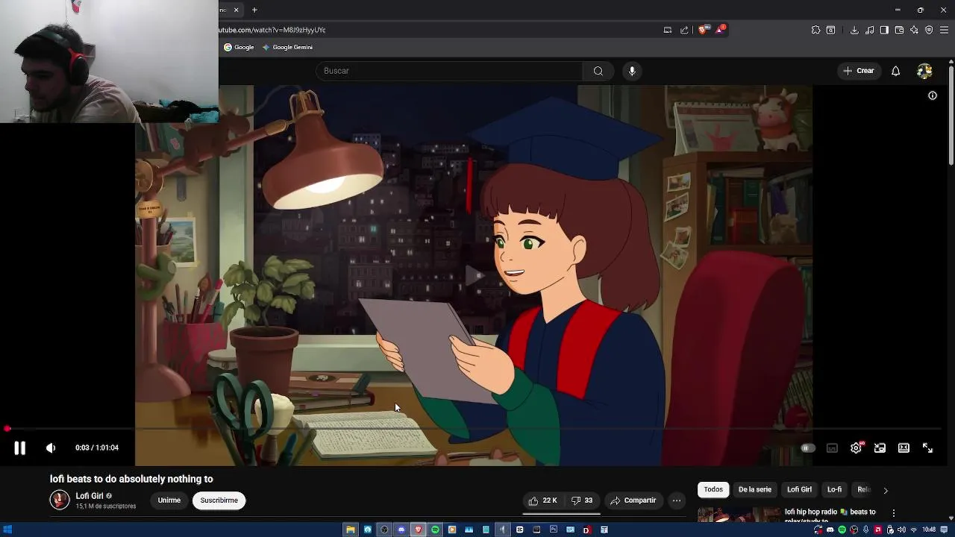The width and height of the screenshot is (955, 537).
Task: Select the Lo-fi filter chip
Action: [x=834, y=489]
